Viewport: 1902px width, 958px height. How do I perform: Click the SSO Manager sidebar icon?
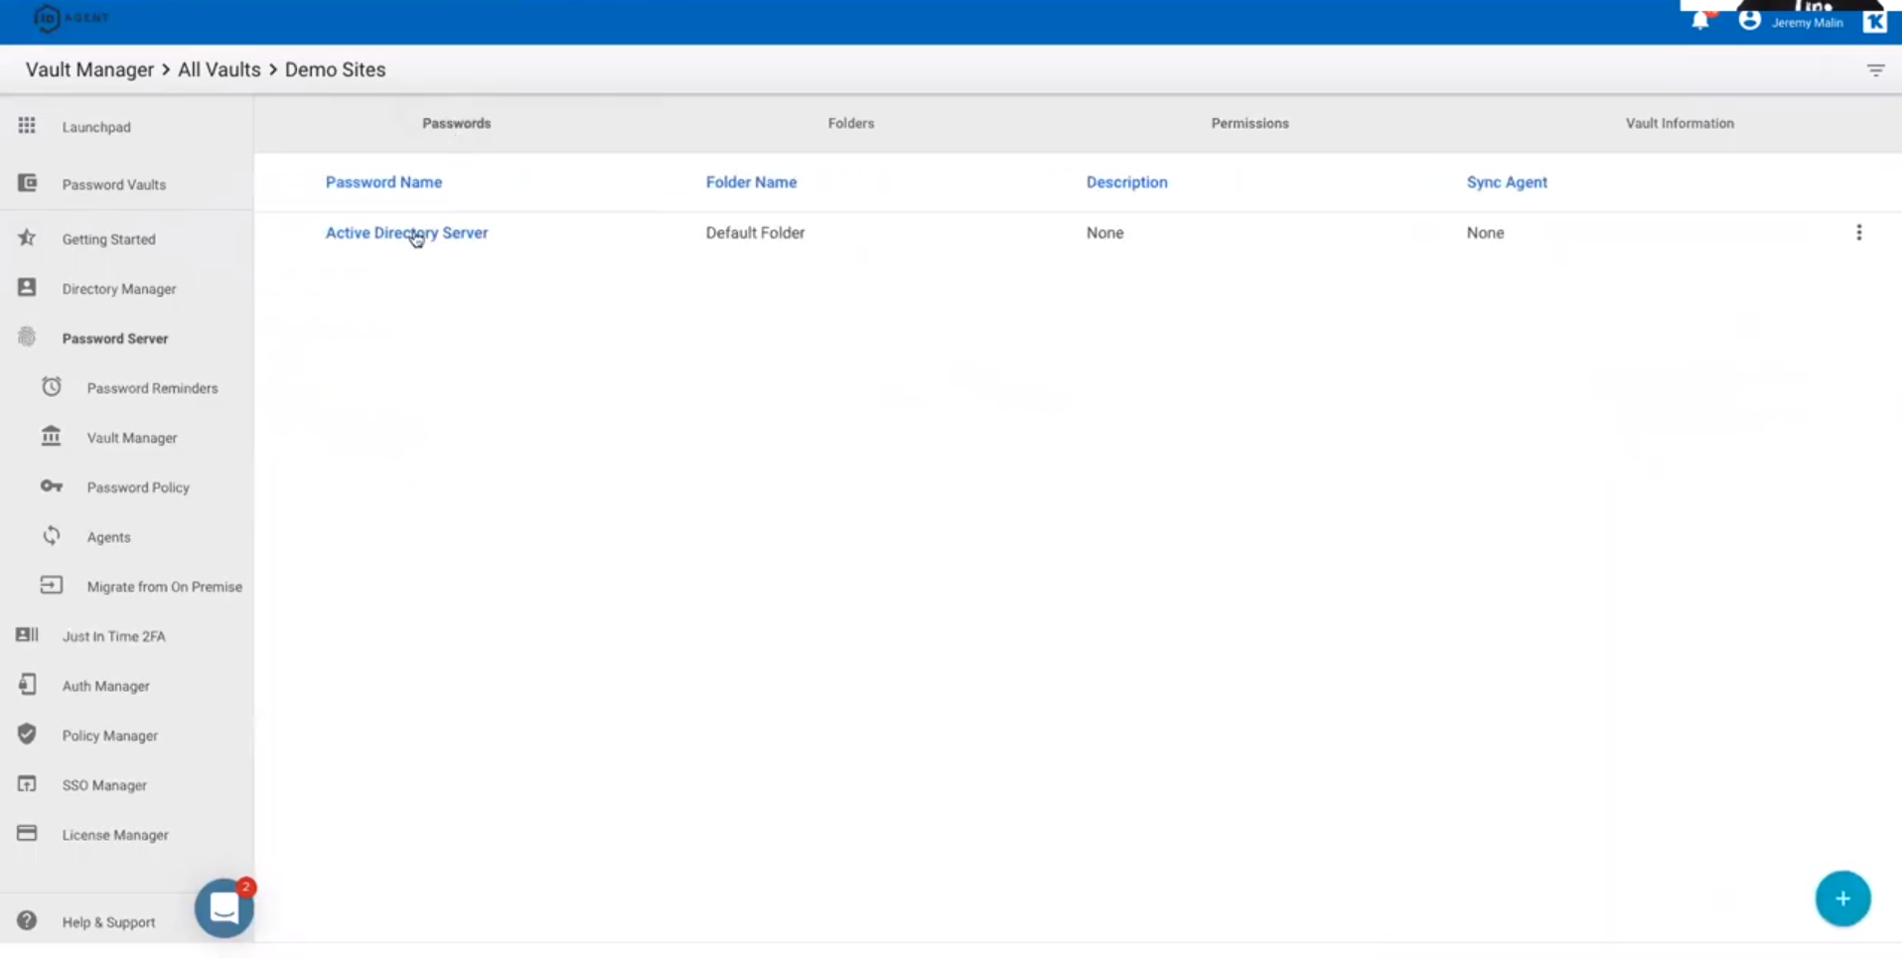[26, 784]
